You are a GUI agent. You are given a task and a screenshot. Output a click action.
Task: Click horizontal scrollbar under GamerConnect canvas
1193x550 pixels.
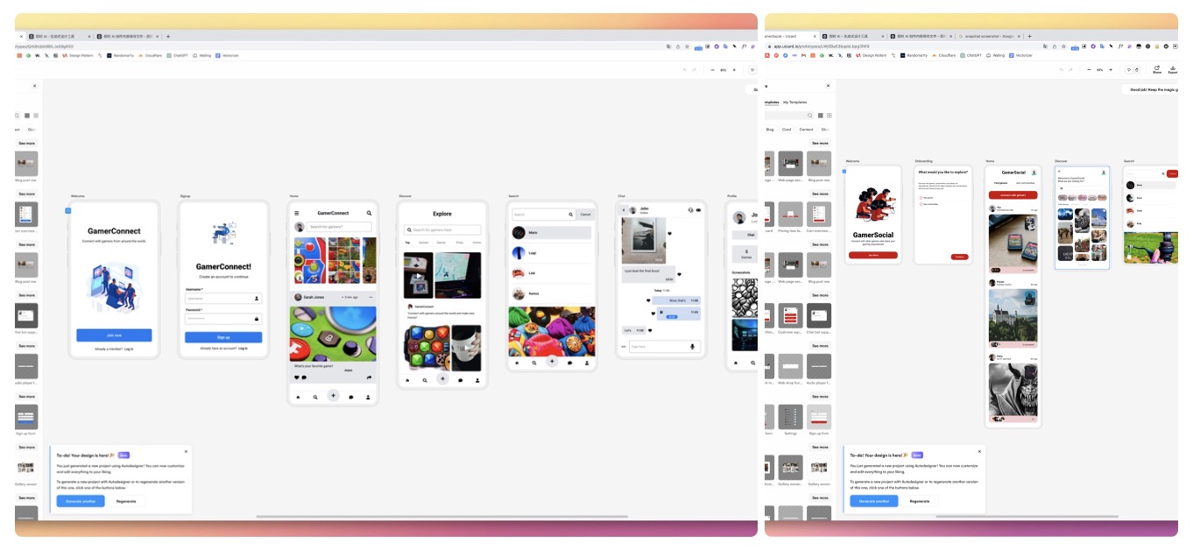click(438, 517)
